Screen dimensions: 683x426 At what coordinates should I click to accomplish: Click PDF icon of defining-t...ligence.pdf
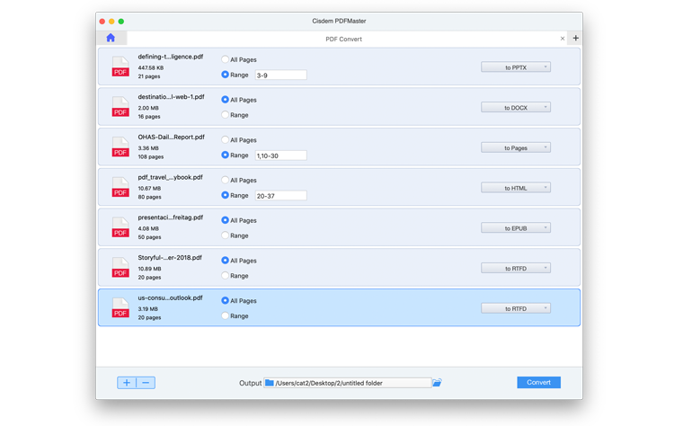pos(120,67)
